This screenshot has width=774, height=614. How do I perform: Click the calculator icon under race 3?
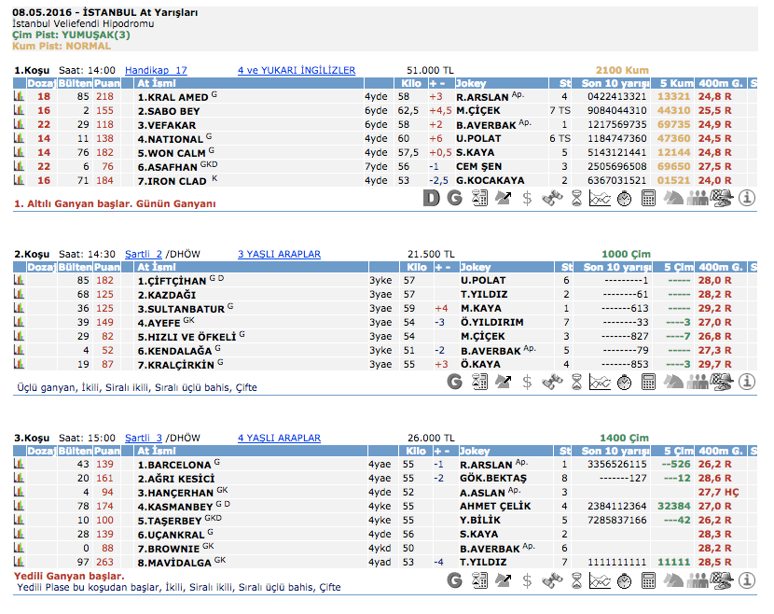tap(479, 579)
